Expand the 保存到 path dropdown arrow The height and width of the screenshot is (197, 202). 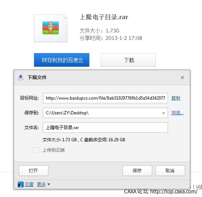pos(164,113)
